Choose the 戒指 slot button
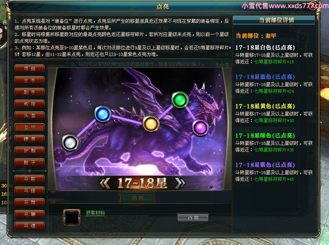The height and width of the screenshot is (245, 329). 29,104
